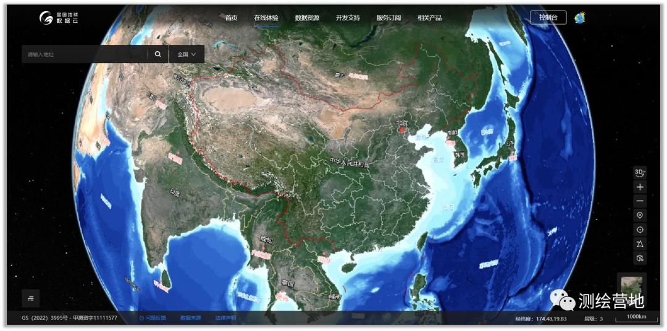Viewport: 667px width, 331px height.
Task: Open the 问题反馈 link
Action: pyautogui.click(x=153, y=318)
